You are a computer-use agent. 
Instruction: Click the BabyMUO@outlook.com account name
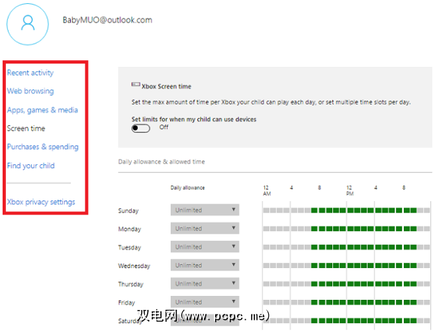click(107, 20)
